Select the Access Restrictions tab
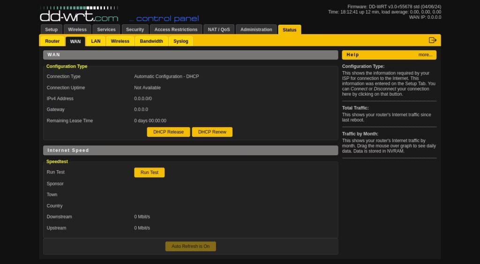 [176, 30]
